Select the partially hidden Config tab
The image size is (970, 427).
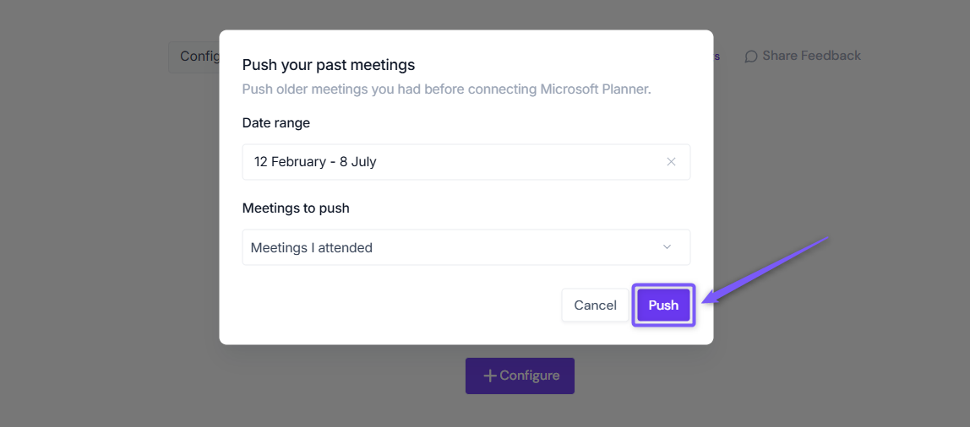(194, 57)
